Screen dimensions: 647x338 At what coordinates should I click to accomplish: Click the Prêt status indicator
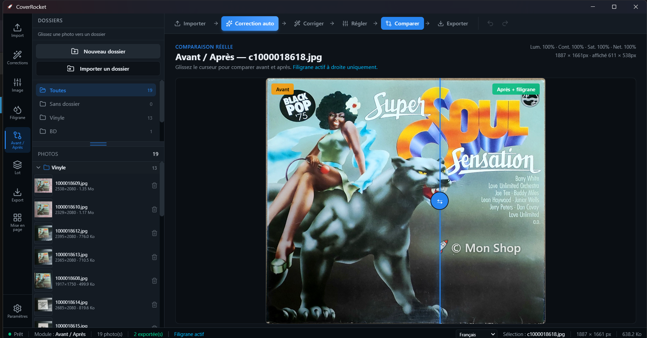pos(16,334)
